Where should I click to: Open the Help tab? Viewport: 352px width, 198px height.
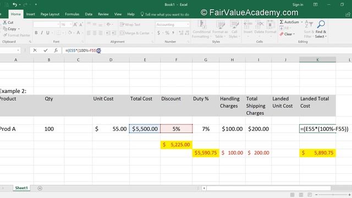click(x=131, y=14)
